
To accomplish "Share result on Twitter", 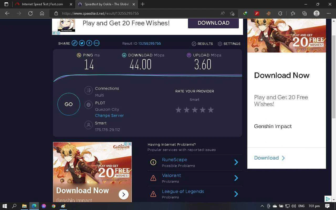I will (x=82, y=43).
